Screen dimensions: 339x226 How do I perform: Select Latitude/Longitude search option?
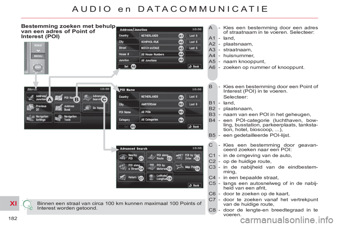coord(160,177)
